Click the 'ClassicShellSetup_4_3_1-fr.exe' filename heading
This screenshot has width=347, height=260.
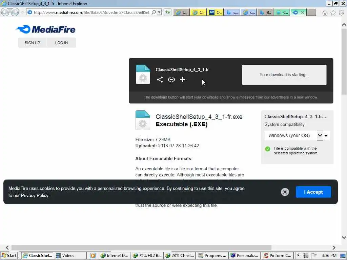pyautogui.click(x=199, y=117)
